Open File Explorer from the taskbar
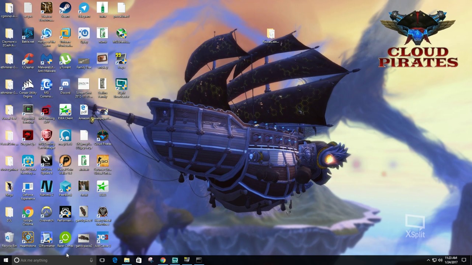 pos(126,260)
